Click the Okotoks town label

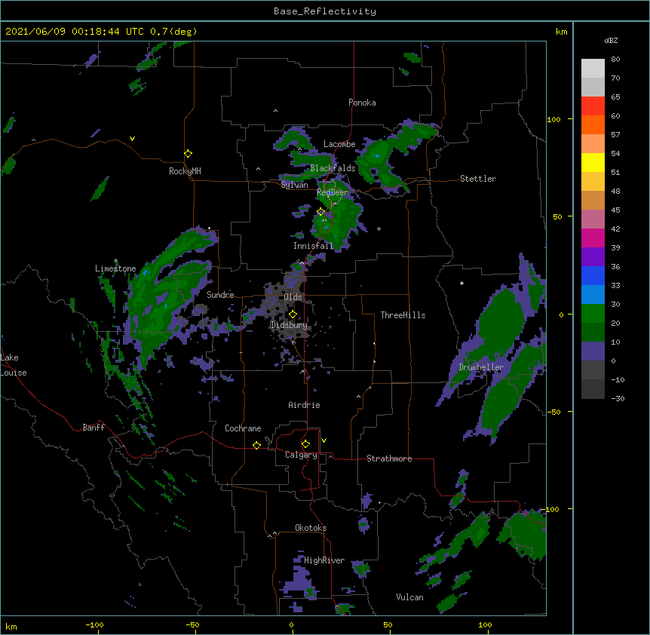[x=311, y=528]
